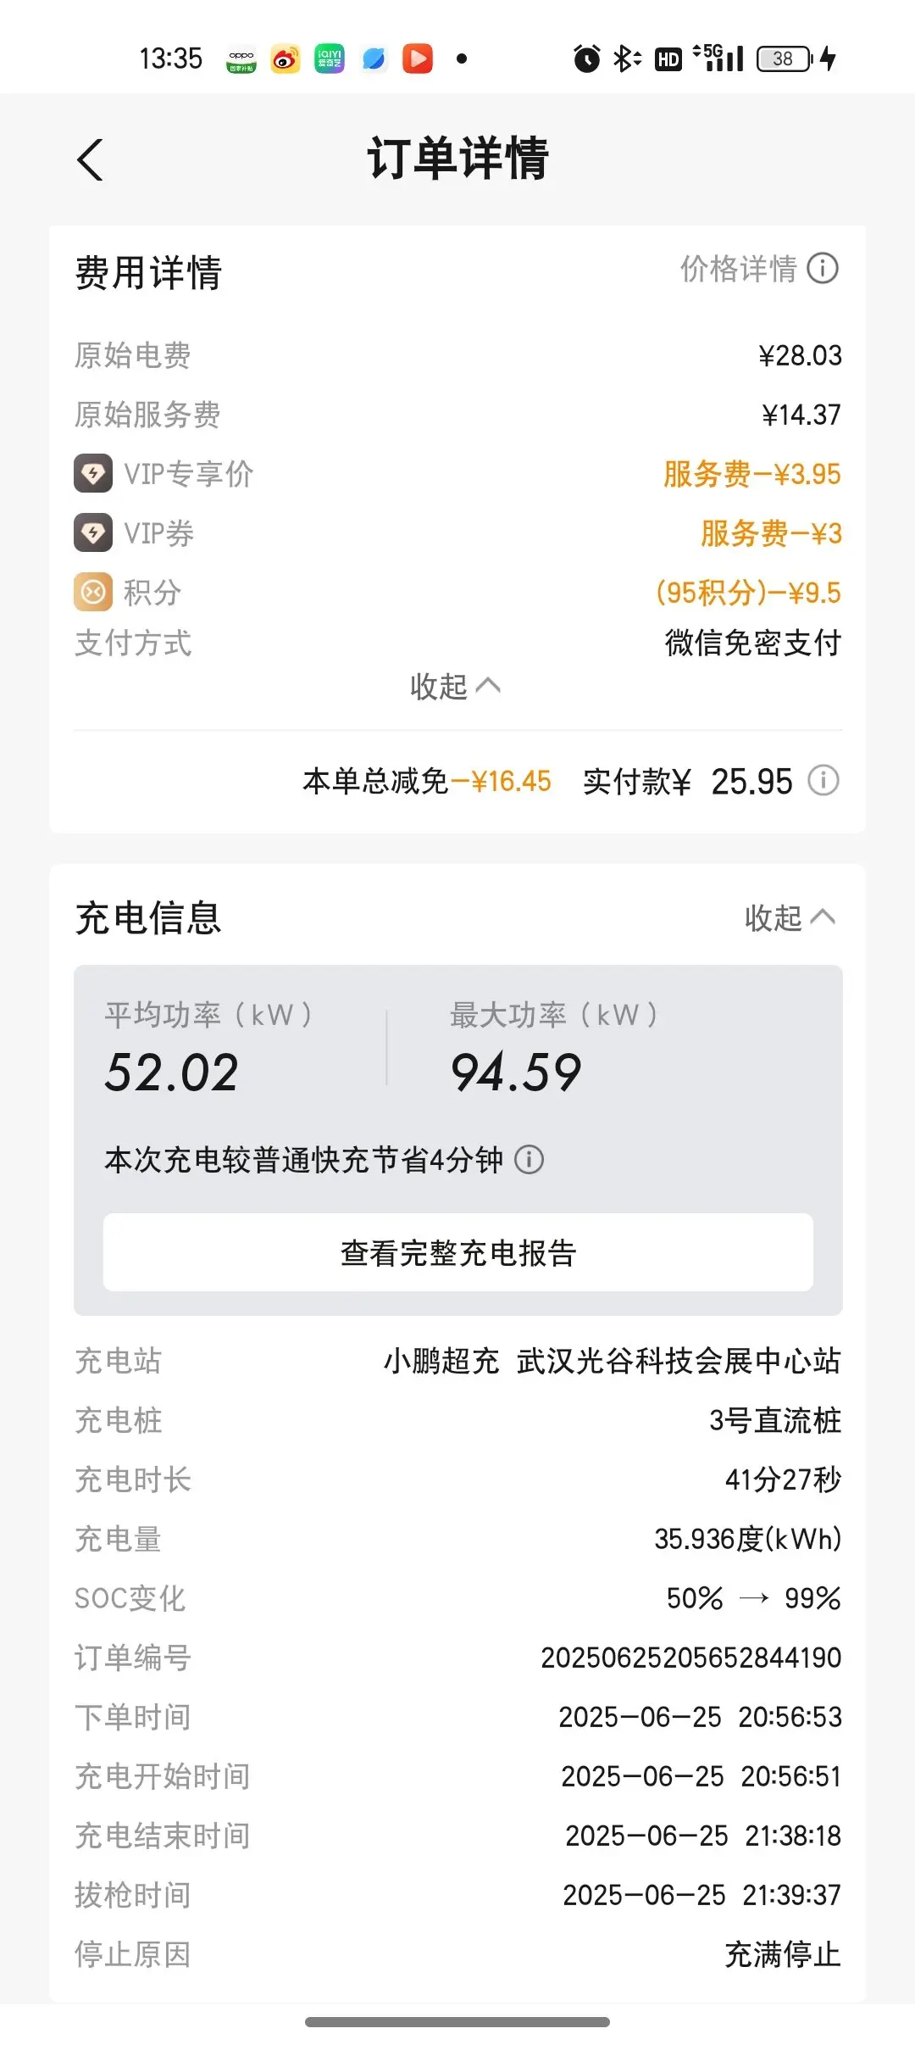Tap the alarm clock status icon
The width and height of the screenshot is (915, 2045).
pyautogui.click(x=586, y=59)
